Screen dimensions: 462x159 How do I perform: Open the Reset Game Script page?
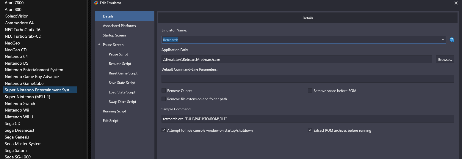(x=123, y=73)
